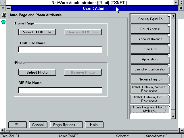Open the Security Equal To page
The image size is (184, 138).
coord(150,19)
